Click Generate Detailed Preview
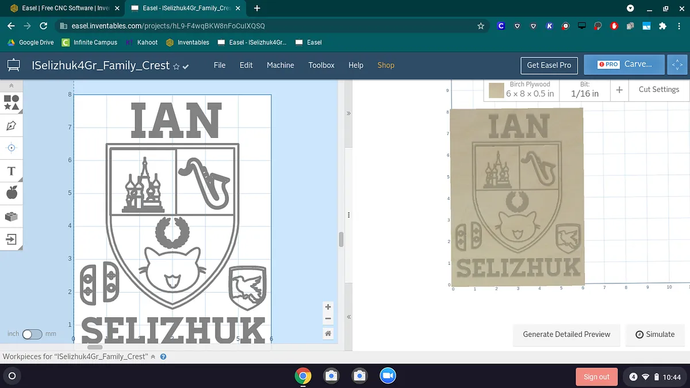 click(x=566, y=335)
